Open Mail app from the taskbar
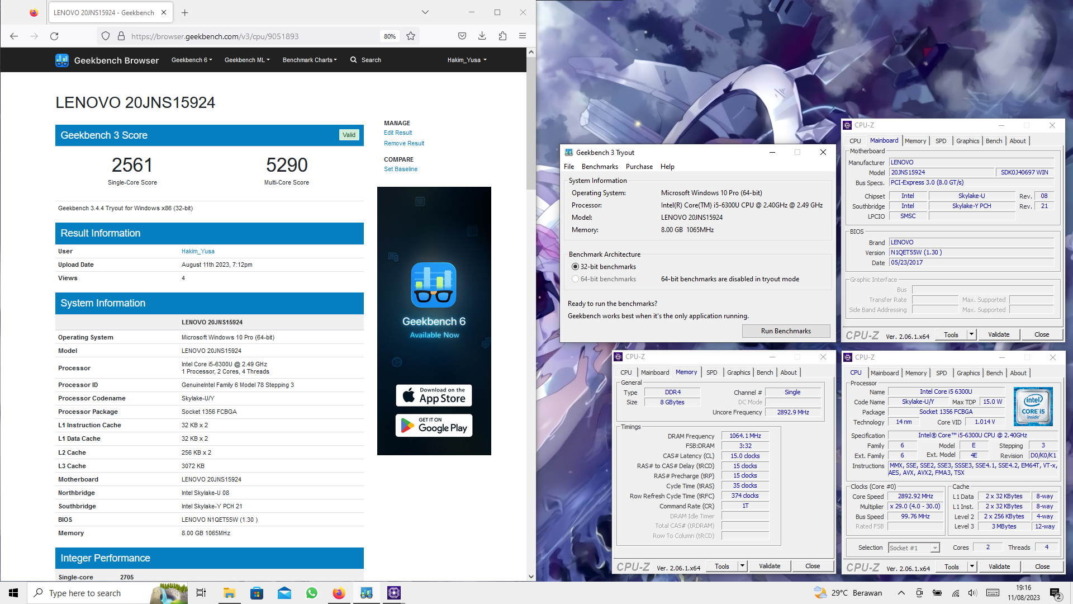This screenshot has width=1073, height=604. 284,593
